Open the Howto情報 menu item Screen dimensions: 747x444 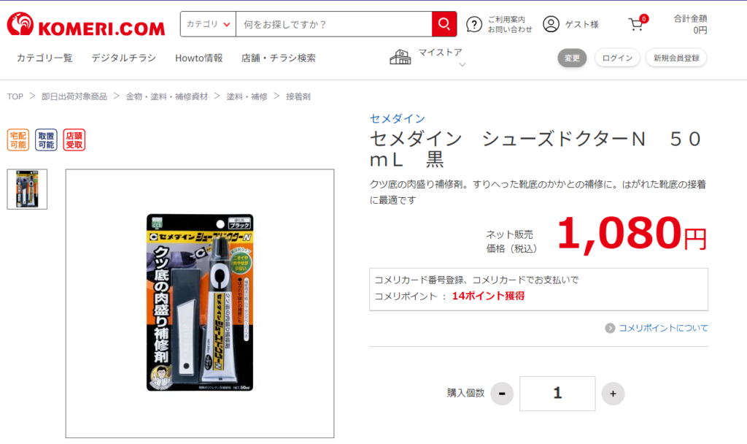(x=198, y=58)
